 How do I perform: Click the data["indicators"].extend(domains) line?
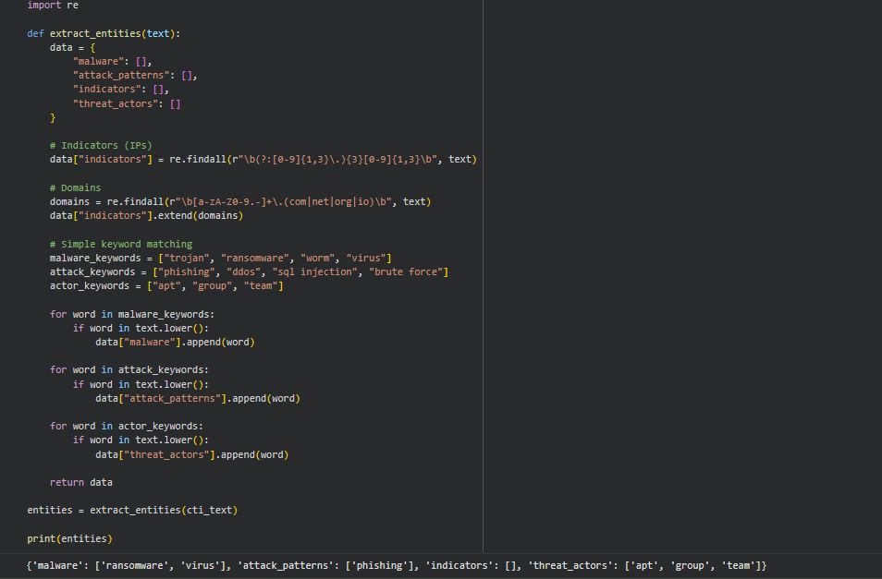[146, 216]
